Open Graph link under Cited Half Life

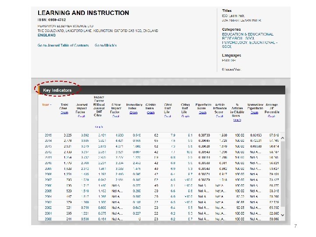(x=168, y=116)
